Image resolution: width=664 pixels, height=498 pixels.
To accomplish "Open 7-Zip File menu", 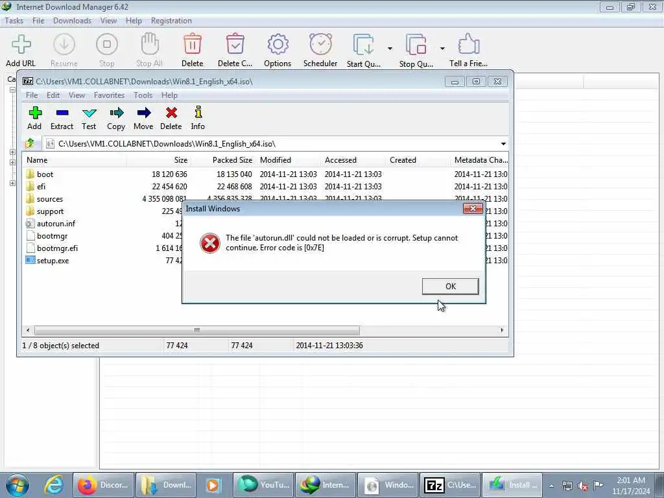I will (32, 95).
